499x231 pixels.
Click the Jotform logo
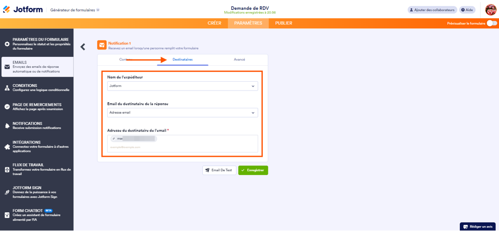(23, 9)
